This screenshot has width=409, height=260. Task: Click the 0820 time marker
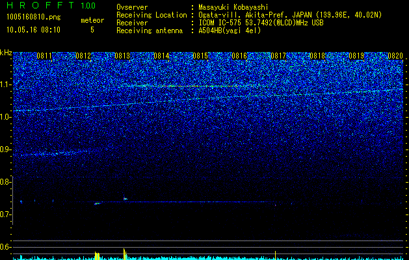(395, 55)
